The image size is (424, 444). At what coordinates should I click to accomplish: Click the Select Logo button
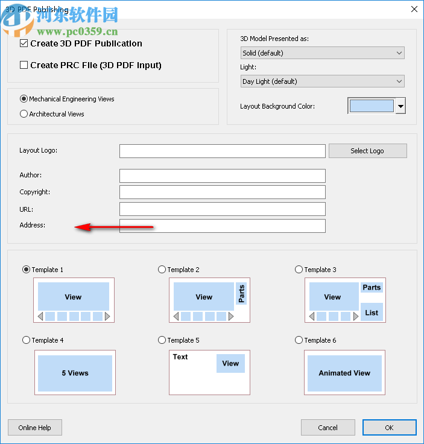(368, 151)
